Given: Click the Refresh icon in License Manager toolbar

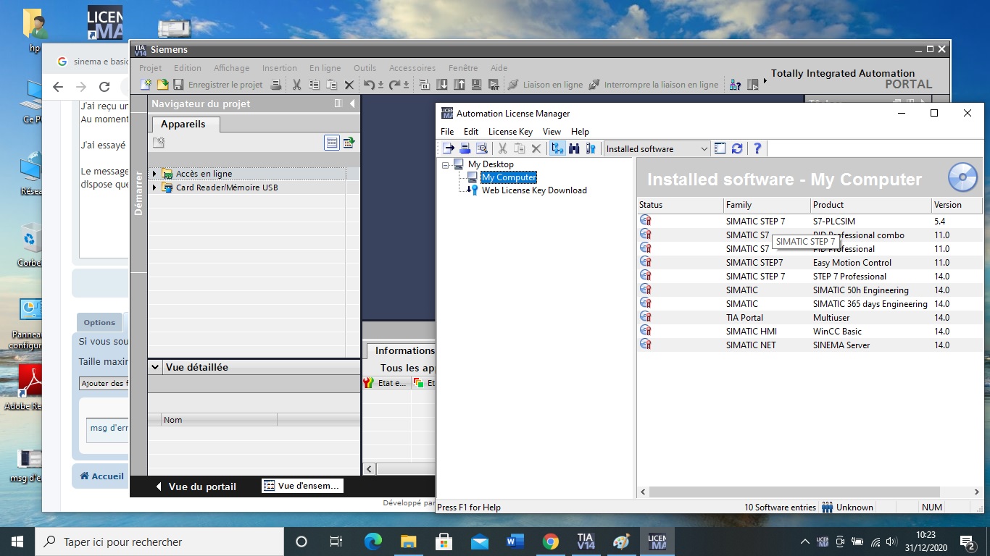Looking at the screenshot, I should pyautogui.click(x=737, y=148).
